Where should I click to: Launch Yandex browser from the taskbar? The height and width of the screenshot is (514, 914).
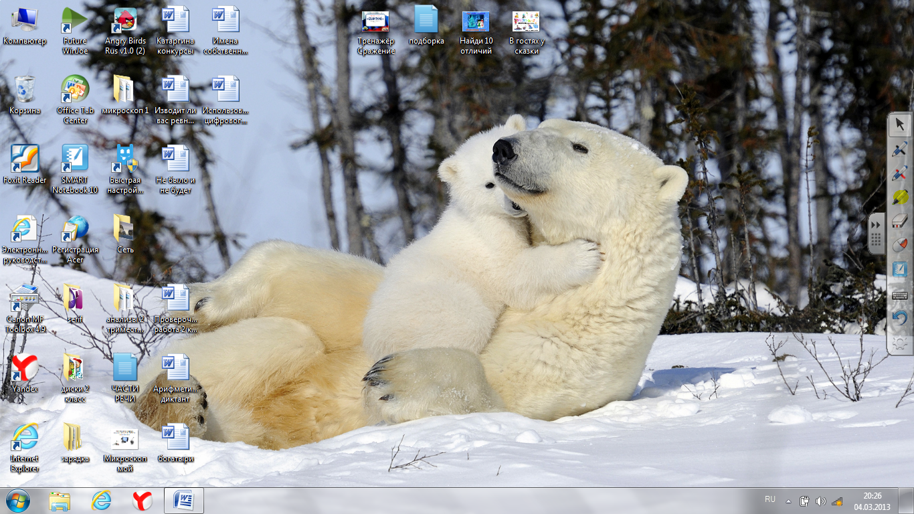[x=142, y=501]
